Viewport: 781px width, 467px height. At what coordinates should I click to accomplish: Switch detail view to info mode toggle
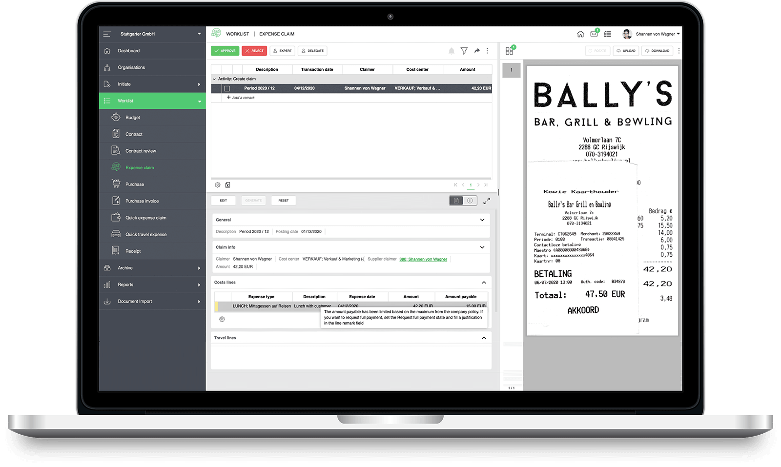470,201
